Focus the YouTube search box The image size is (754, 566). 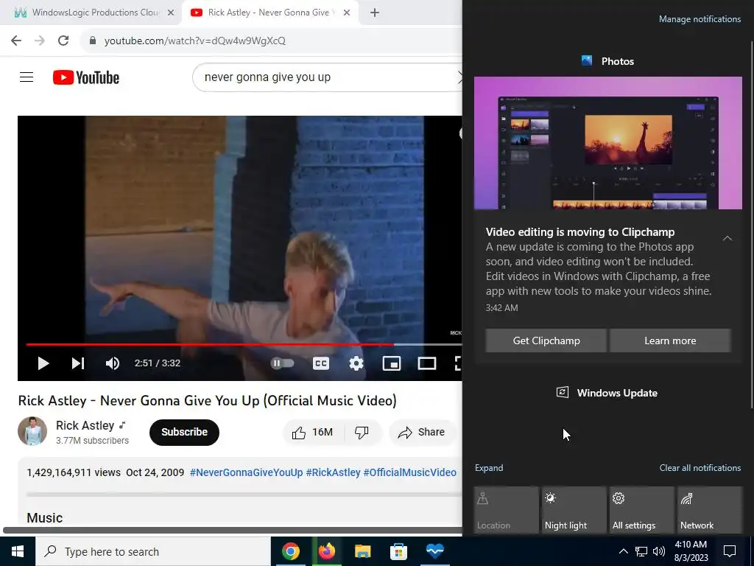click(x=327, y=77)
